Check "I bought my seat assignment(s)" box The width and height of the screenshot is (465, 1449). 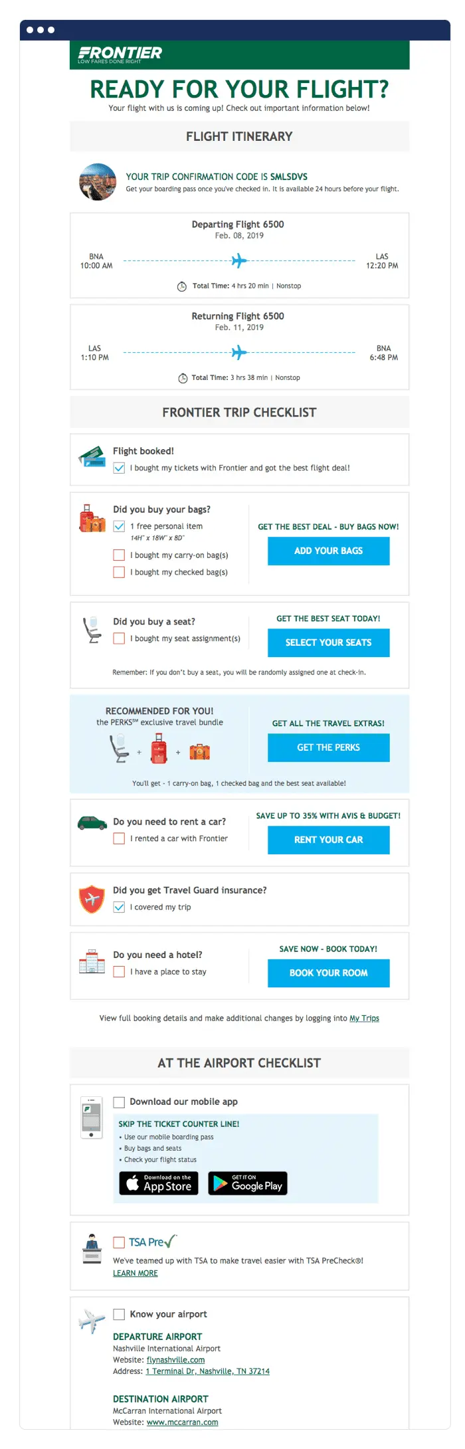[x=119, y=638]
